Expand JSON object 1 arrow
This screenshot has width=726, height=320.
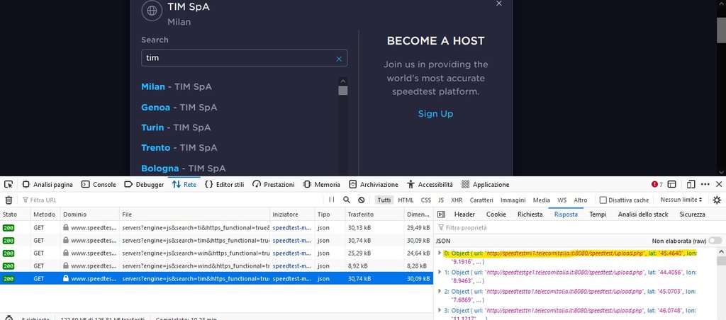[440, 273]
